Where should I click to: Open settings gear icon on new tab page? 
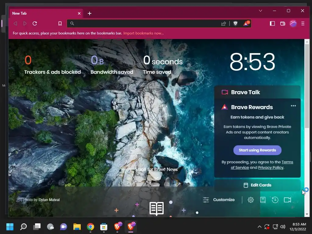point(250,200)
